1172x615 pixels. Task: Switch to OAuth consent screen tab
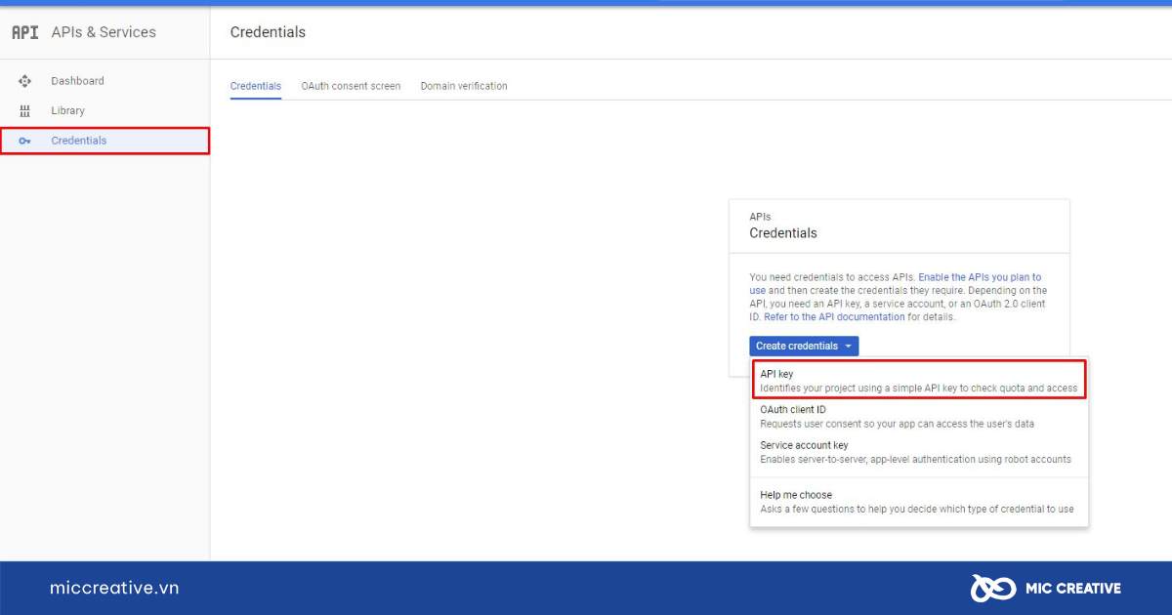(x=351, y=86)
